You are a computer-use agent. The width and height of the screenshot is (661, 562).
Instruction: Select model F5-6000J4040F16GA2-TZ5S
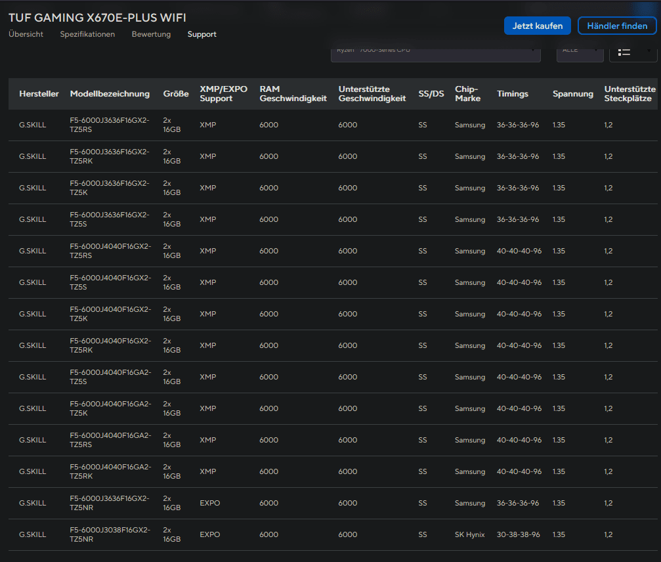click(110, 377)
